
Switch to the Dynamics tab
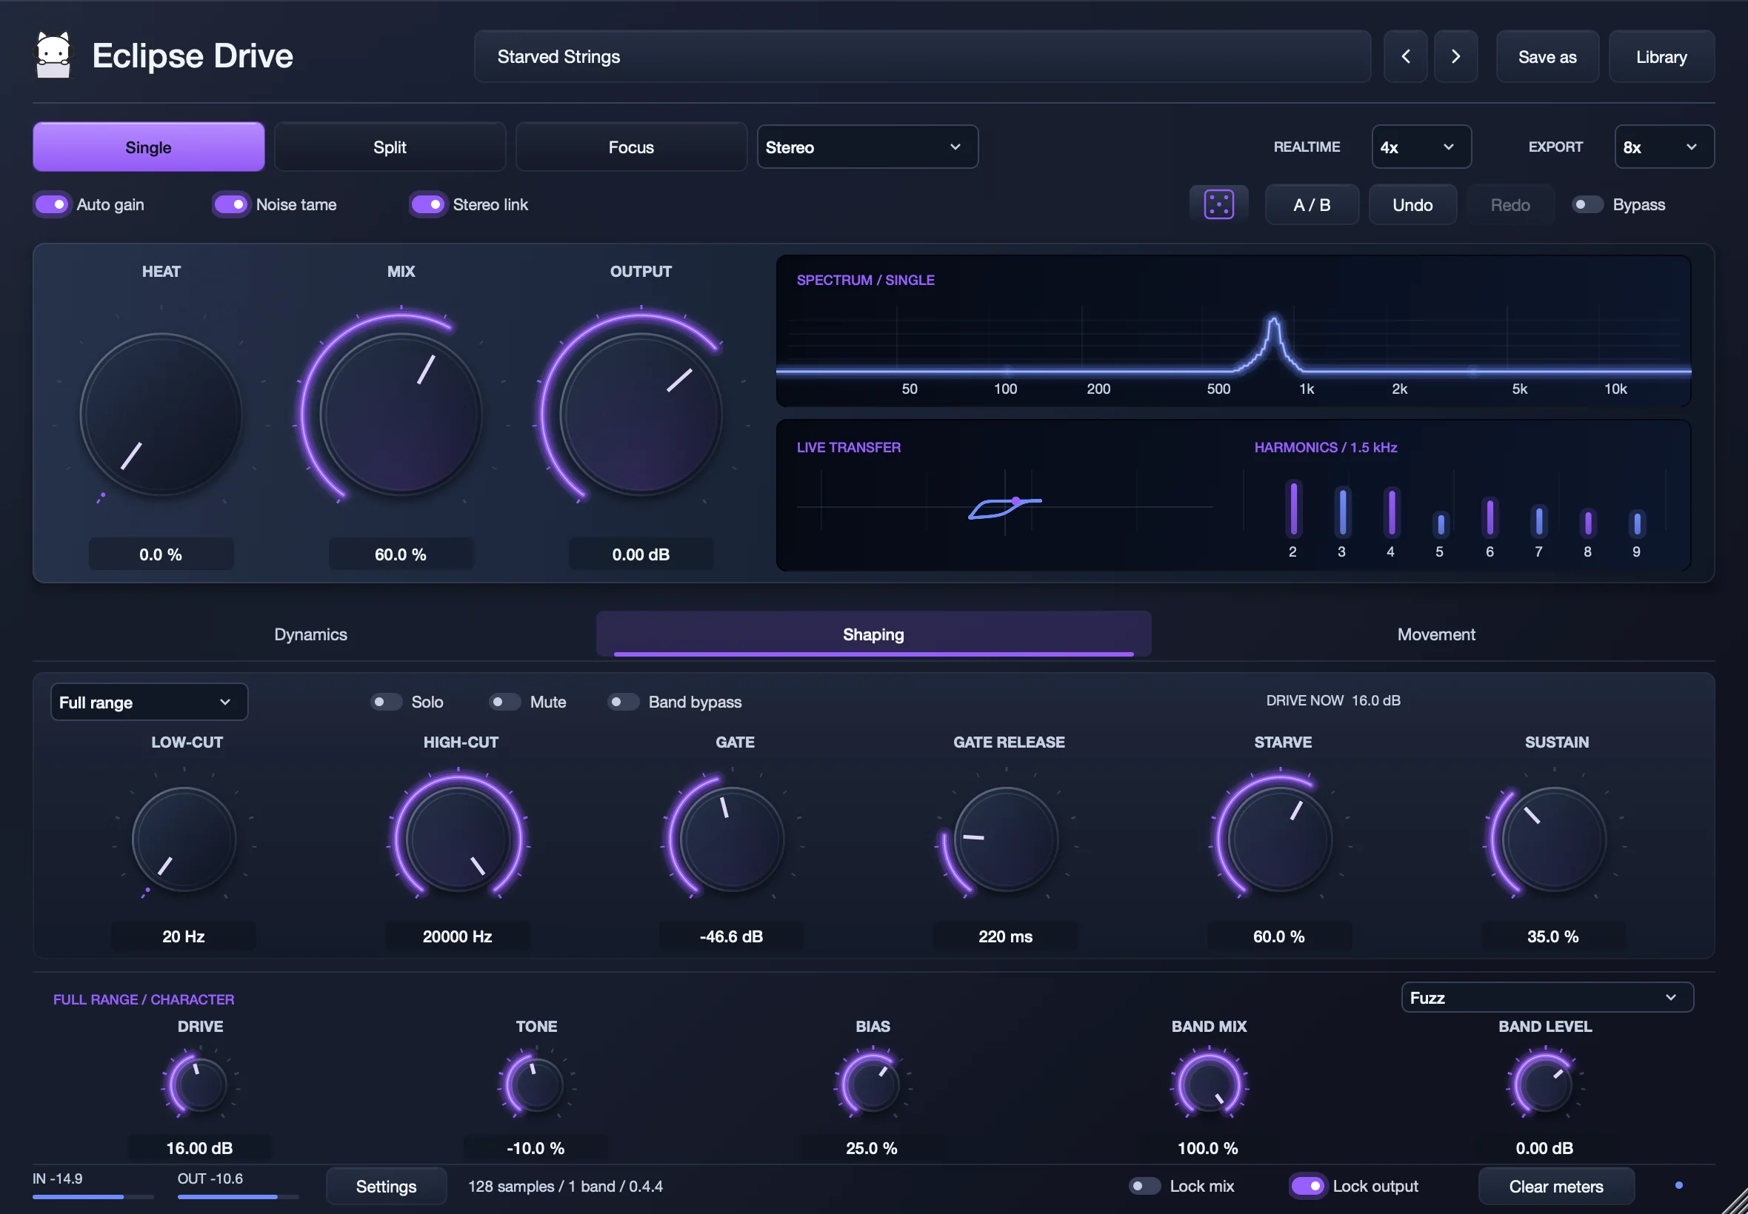(x=310, y=634)
